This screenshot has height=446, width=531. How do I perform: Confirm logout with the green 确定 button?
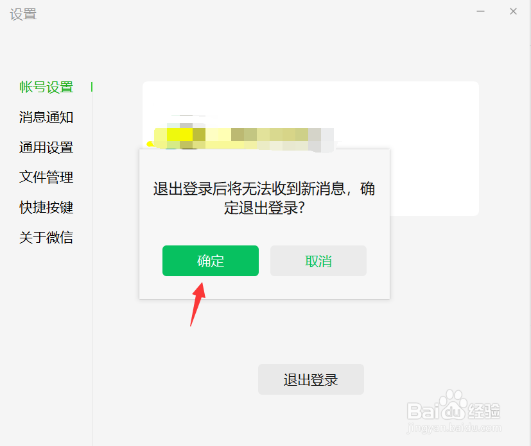pyautogui.click(x=211, y=261)
